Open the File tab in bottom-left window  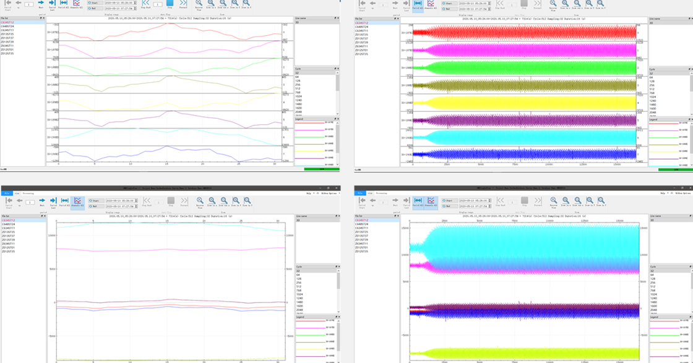pos(7,194)
